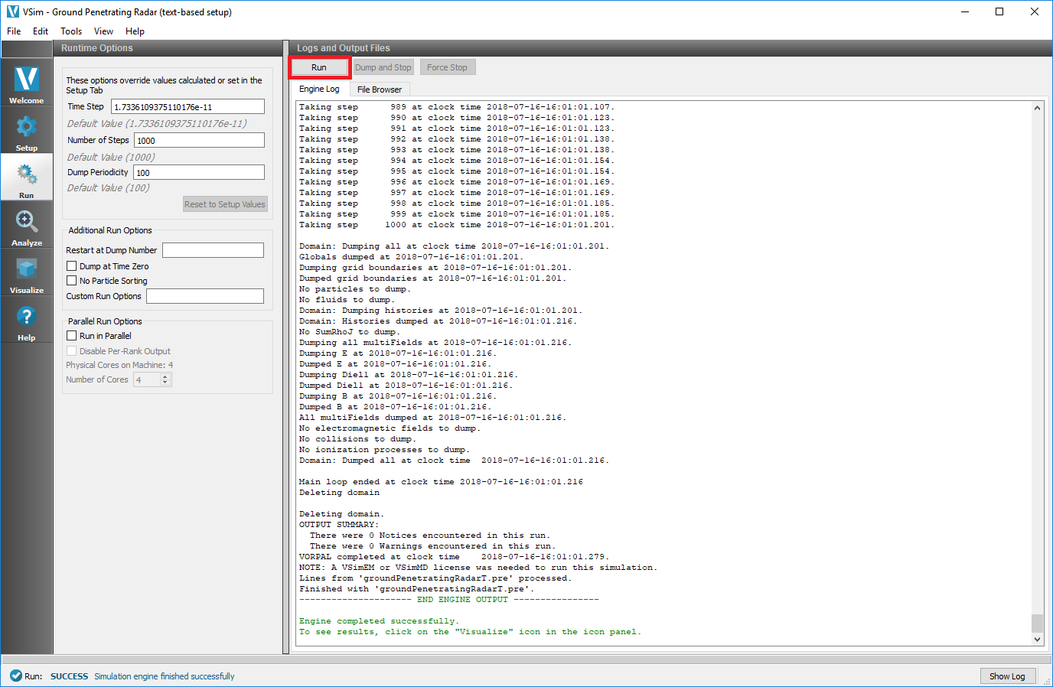Click the Run button
Image resolution: width=1053 pixels, height=687 pixels.
[319, 67]
